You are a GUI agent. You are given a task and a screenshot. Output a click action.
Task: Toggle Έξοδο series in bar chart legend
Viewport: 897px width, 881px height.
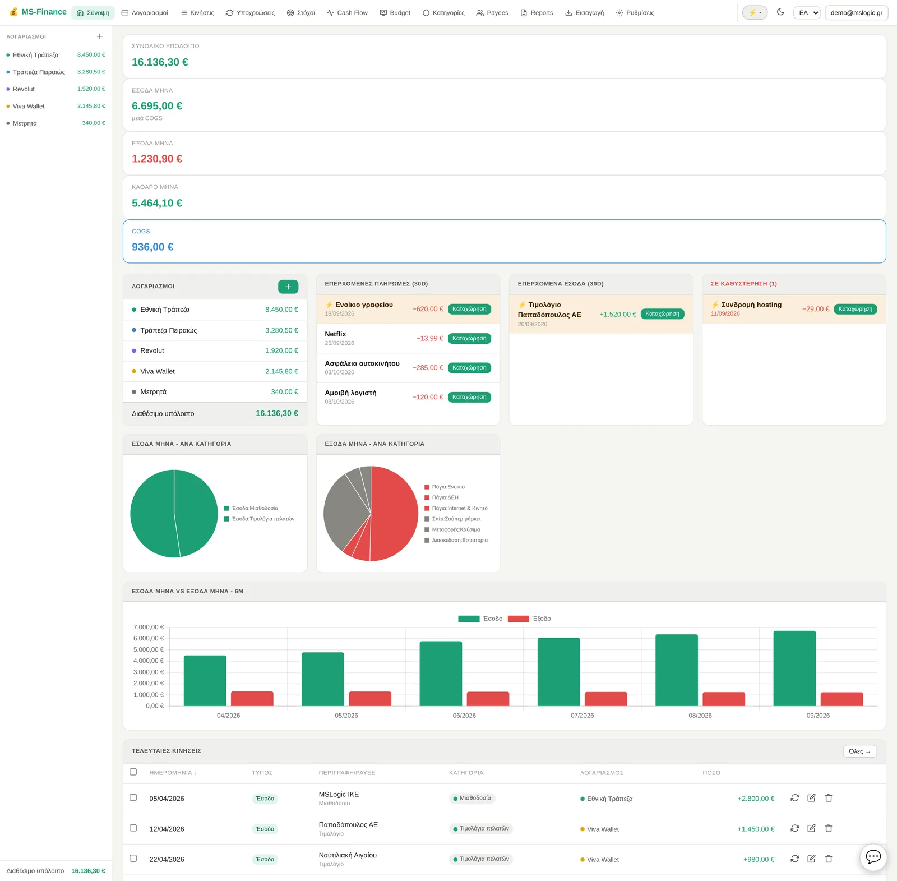tap(529, 619)
